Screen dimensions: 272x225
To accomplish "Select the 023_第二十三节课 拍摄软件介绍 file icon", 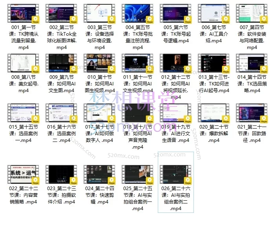I will [x=61, y=174].
